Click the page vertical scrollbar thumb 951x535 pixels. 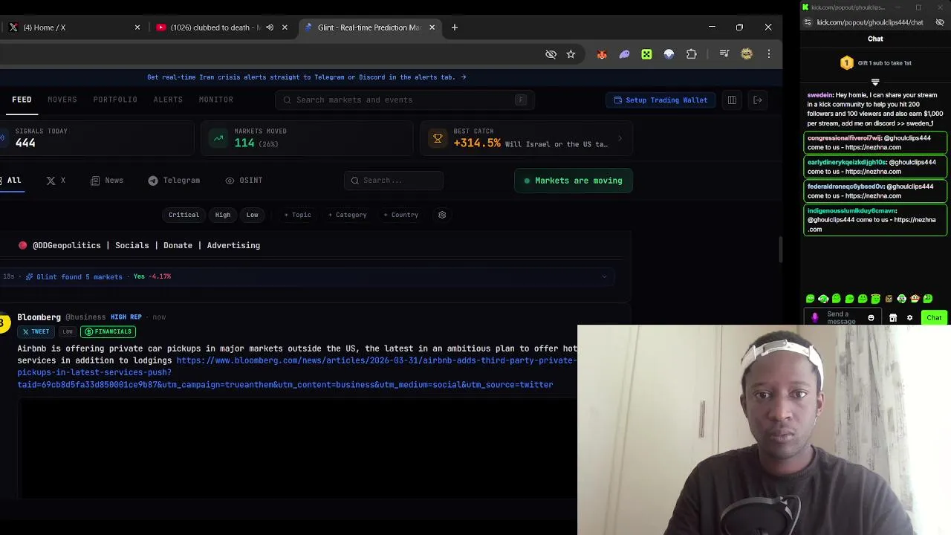[780, 249]
